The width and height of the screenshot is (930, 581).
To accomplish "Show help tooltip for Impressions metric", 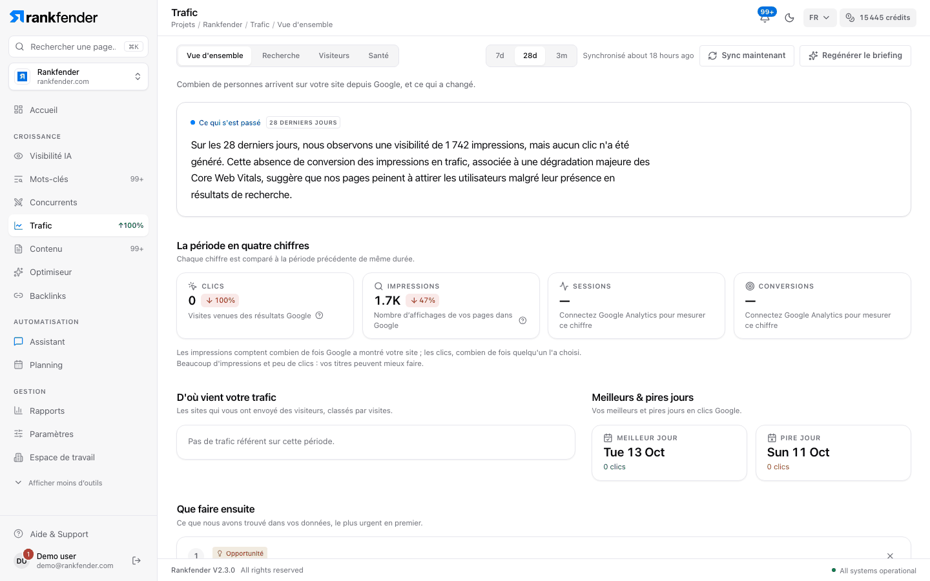I will click(523, 320).
